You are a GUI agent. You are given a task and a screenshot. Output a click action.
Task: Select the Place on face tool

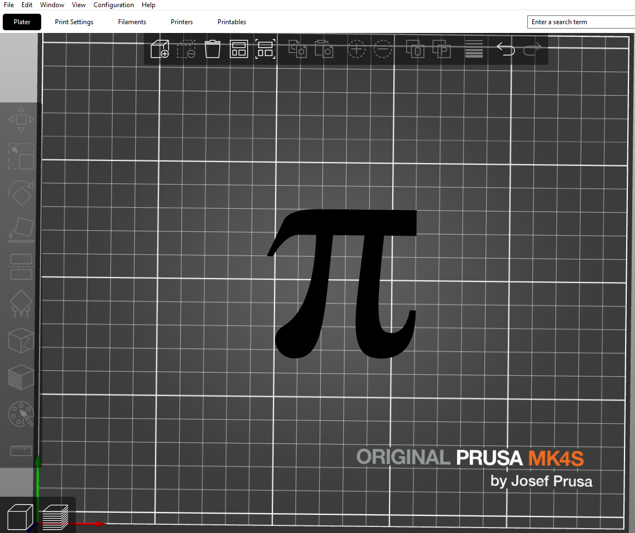pyautogui.click(x=21, y=230)
